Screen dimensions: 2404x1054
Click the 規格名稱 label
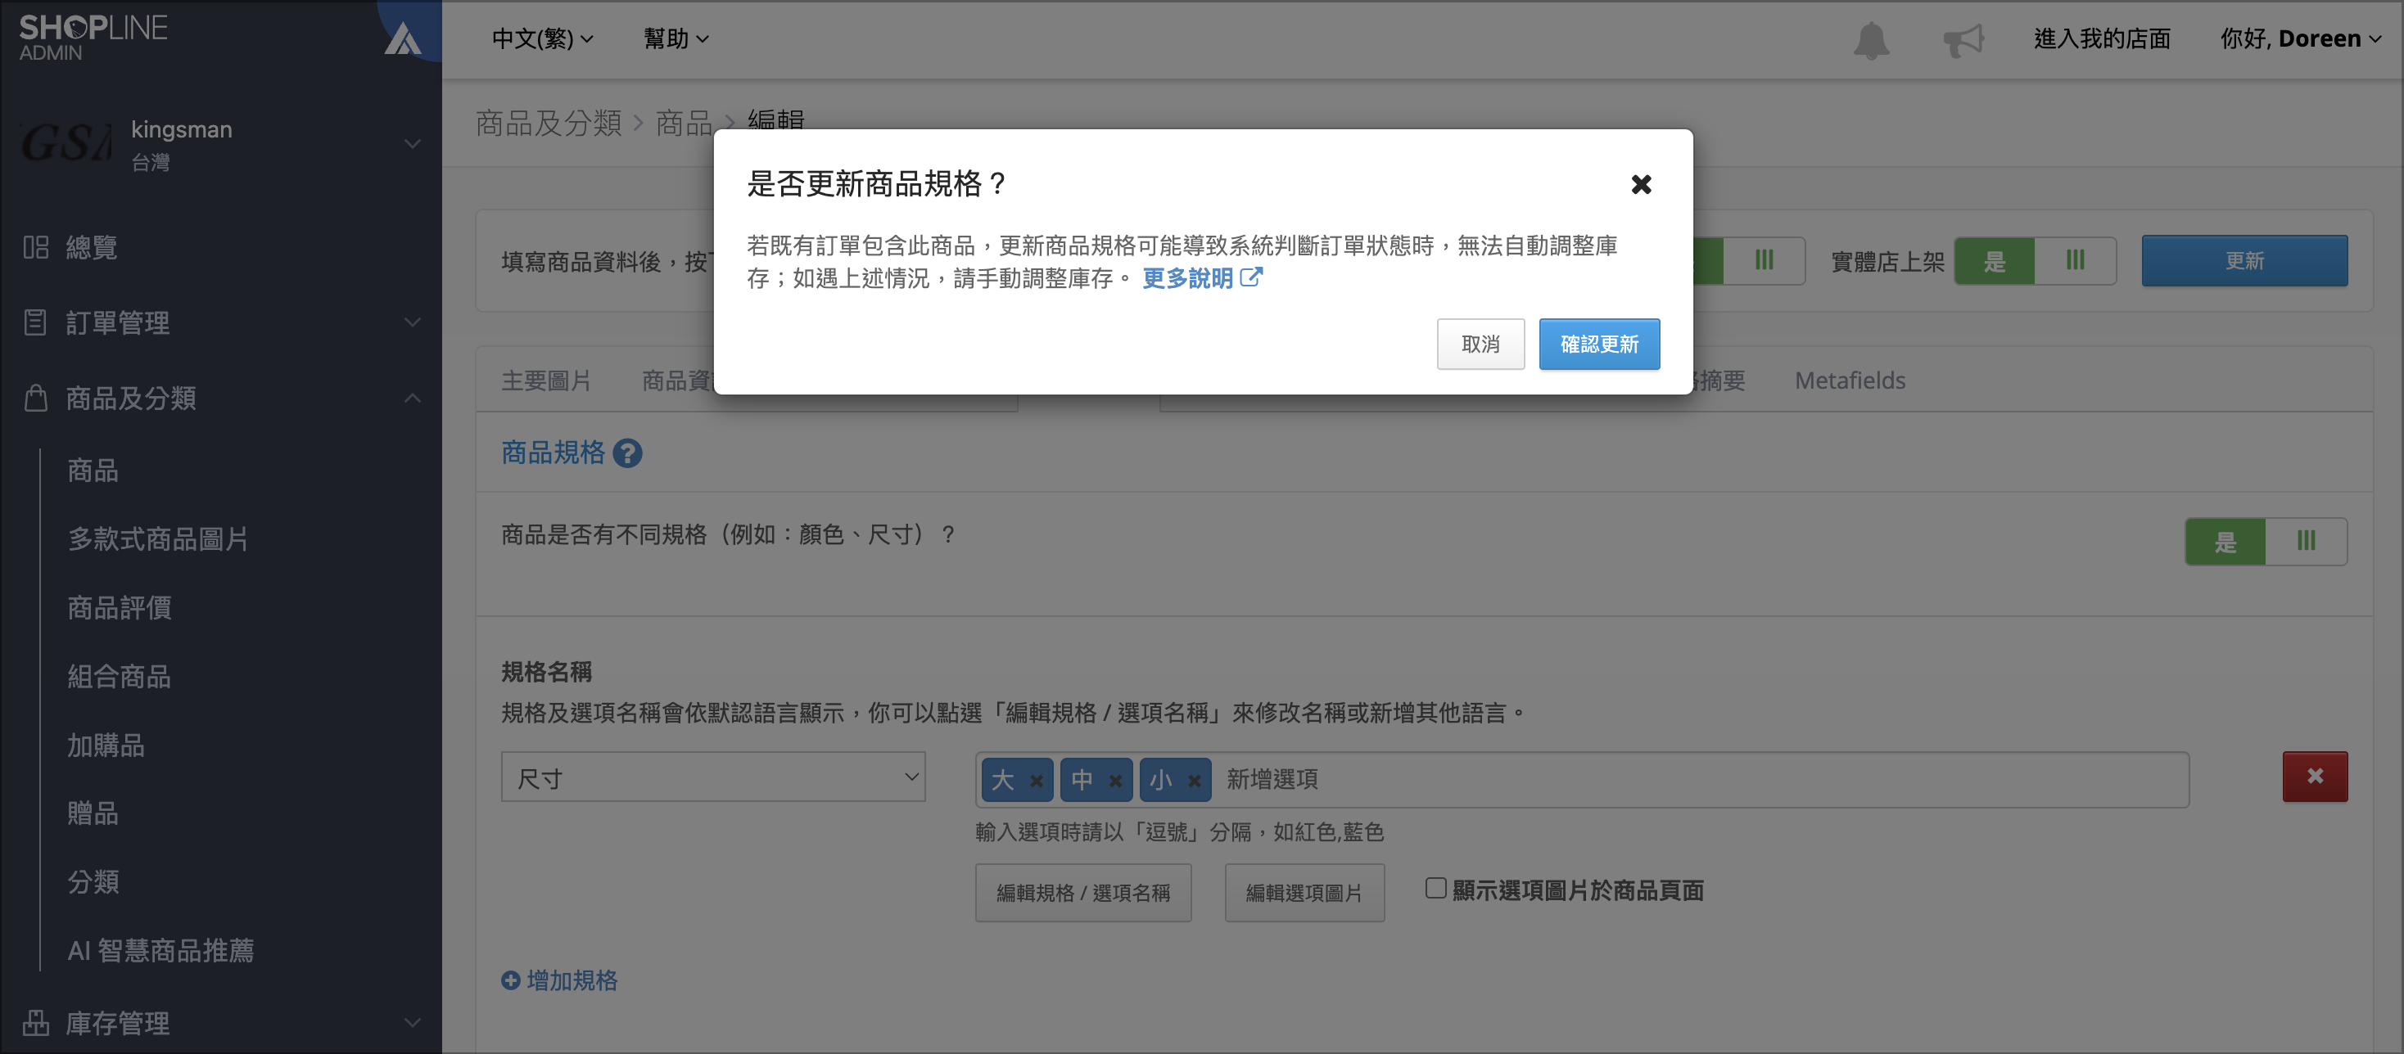pyautogui.click(x=546, y=672)
